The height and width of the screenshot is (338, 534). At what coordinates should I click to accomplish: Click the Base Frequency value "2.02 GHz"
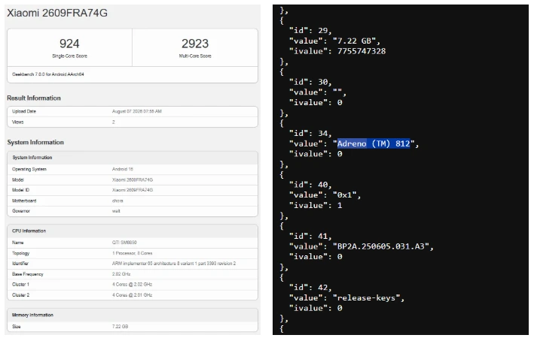tap(121, 274)
